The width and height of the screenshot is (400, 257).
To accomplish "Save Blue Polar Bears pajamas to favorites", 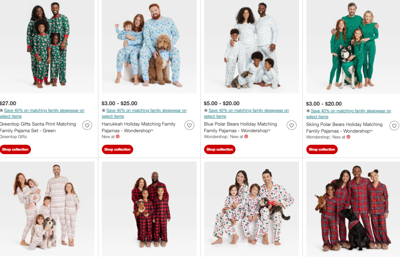I will (x=291, y=125).
